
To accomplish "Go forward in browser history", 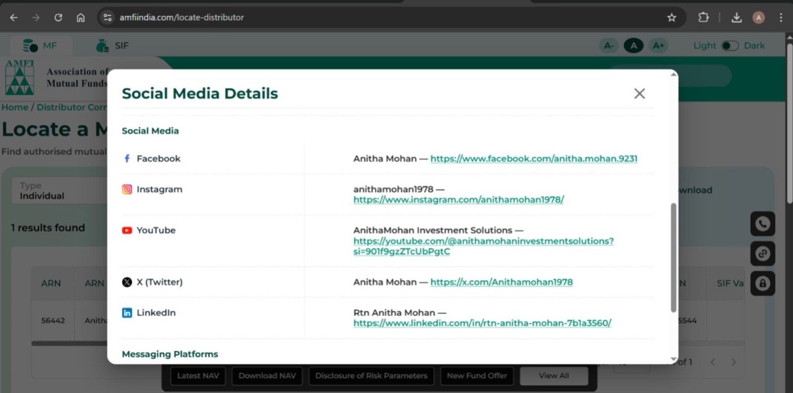I will pos(36,17).
